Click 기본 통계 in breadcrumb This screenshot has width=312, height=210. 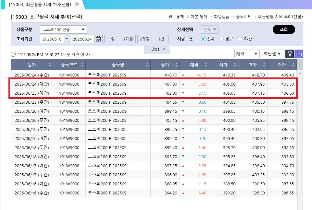click(199, 17)
